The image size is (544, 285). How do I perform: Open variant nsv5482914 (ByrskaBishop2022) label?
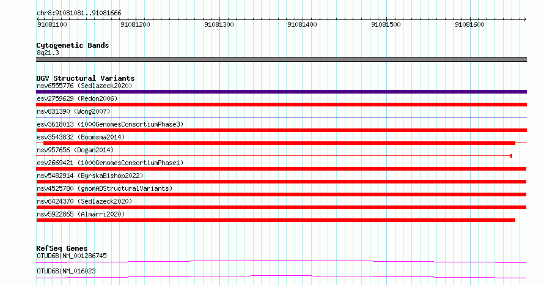tap(90, 176)
